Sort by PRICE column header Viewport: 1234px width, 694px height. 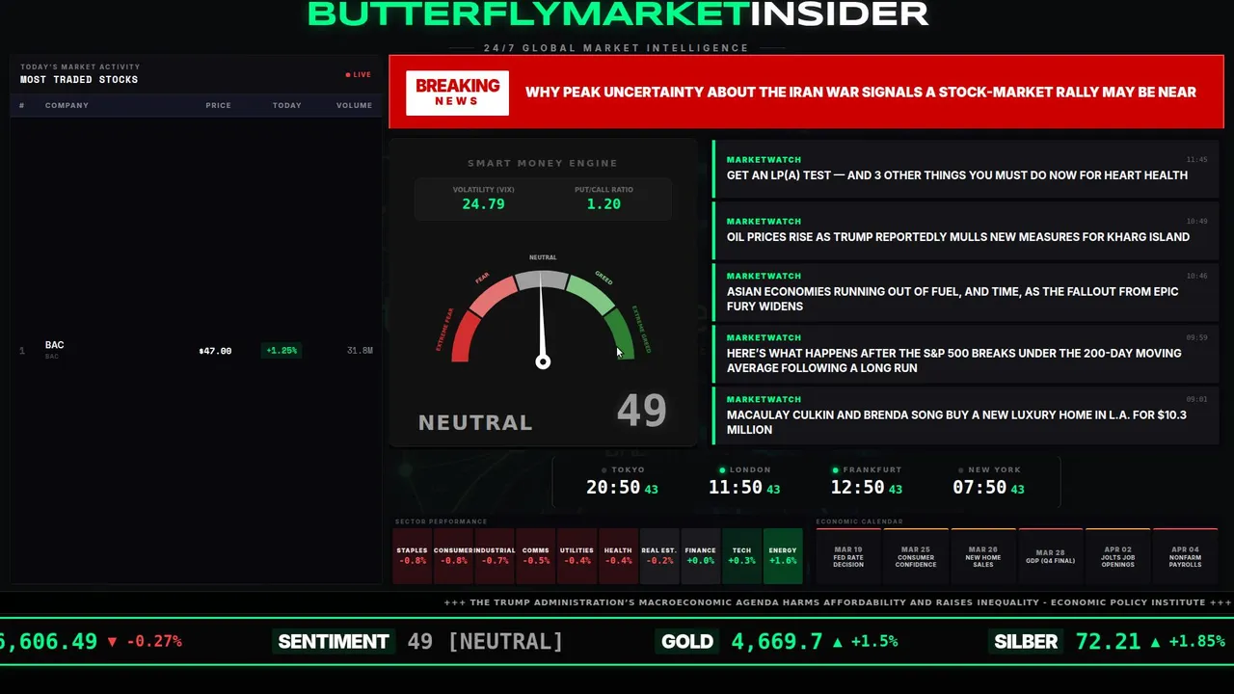[218, 105]
